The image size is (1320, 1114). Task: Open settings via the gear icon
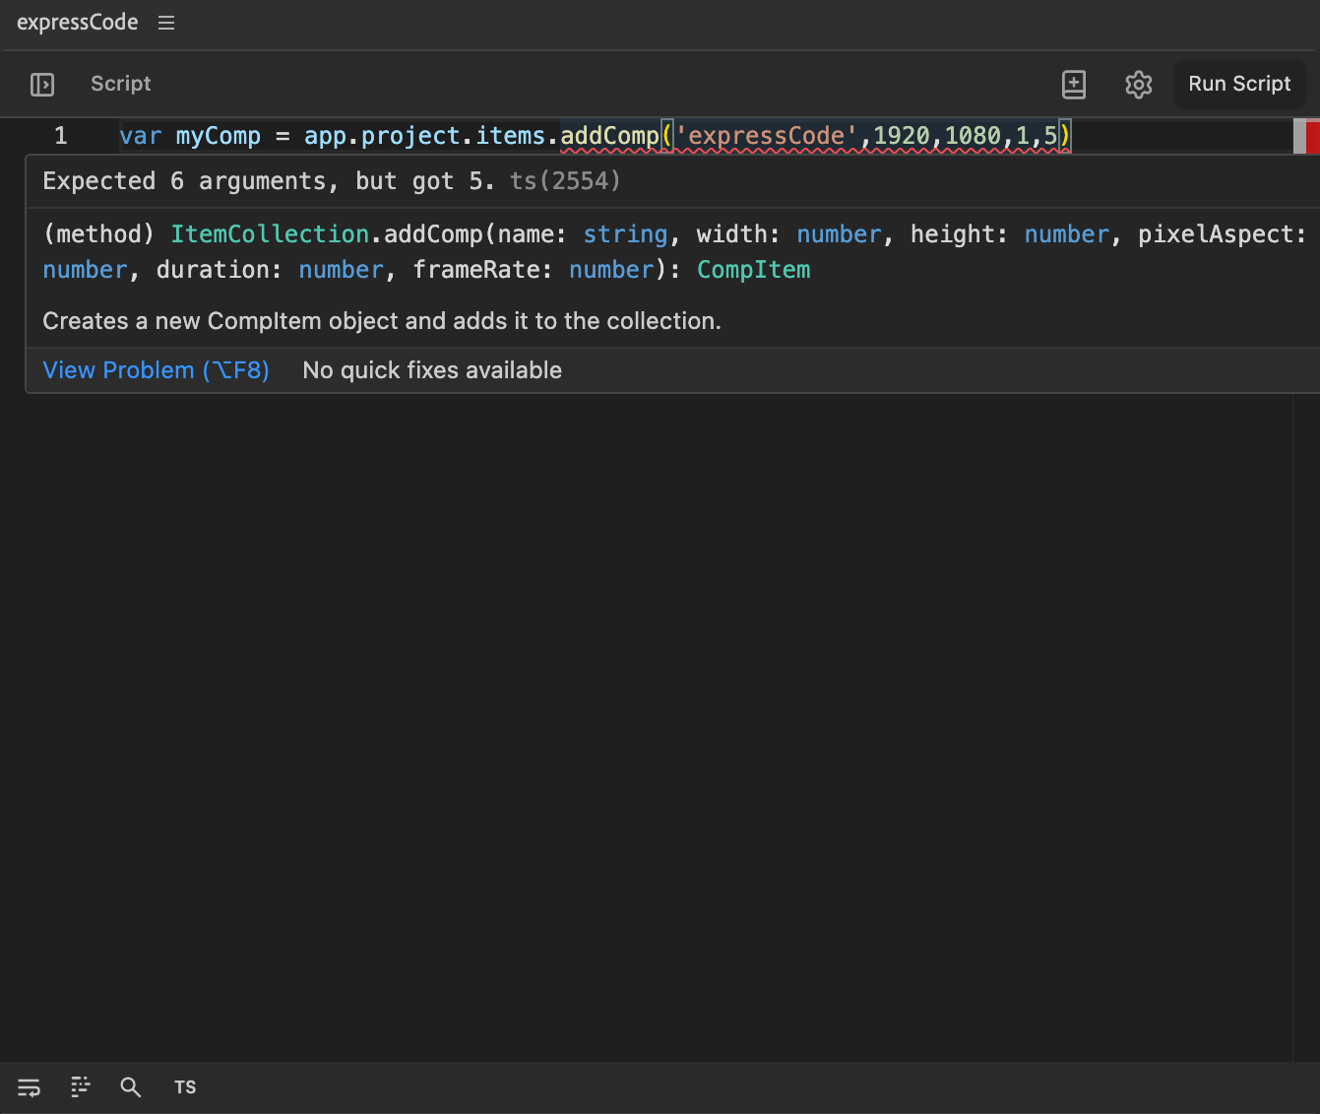[x=1138, y=85]
